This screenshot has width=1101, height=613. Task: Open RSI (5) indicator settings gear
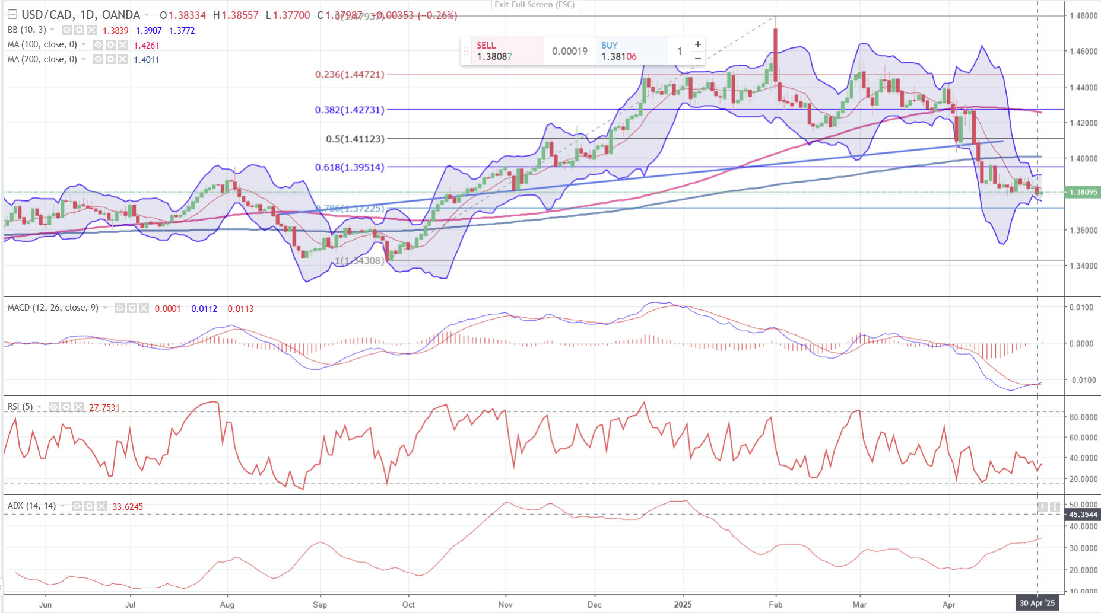click(x=66, y=407)
